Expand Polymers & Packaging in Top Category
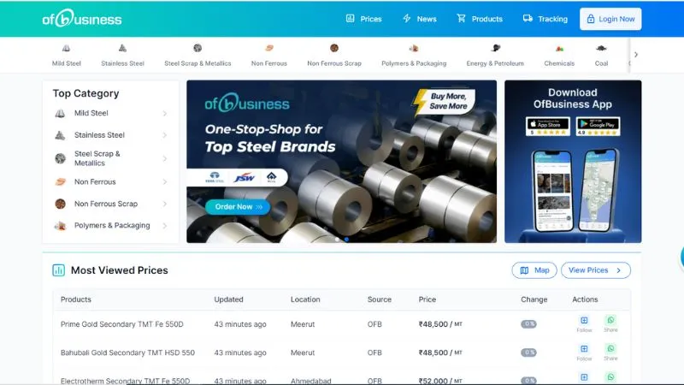This screenshot has width=684, height=385. tap(165, 226)
